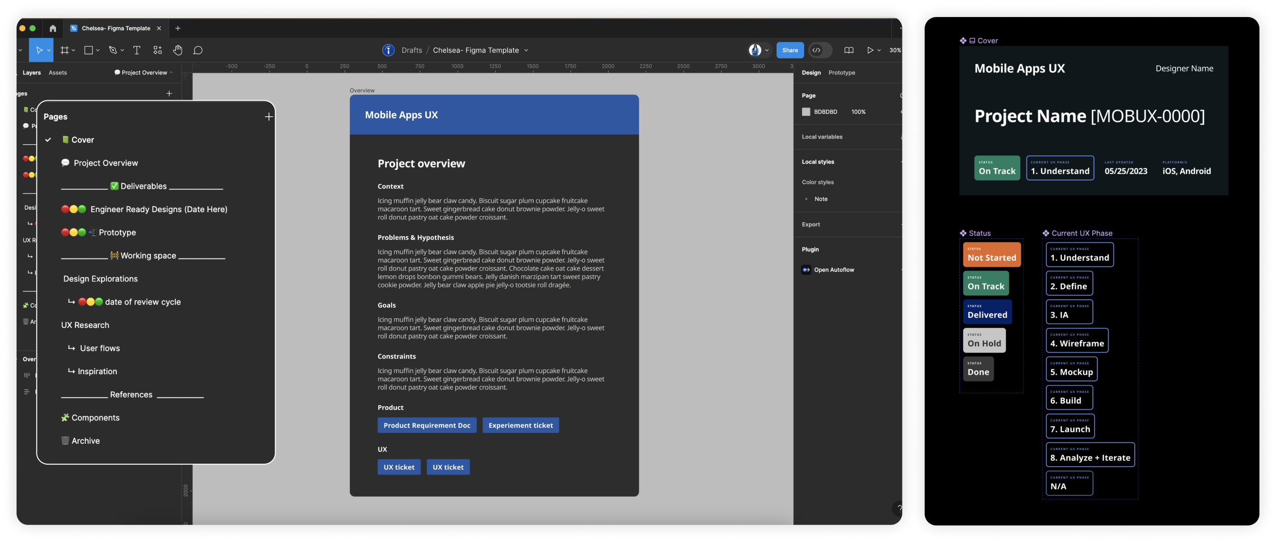Switch to the Assets tab
The width and height of the screenshot is (1276, 542).
57,73
